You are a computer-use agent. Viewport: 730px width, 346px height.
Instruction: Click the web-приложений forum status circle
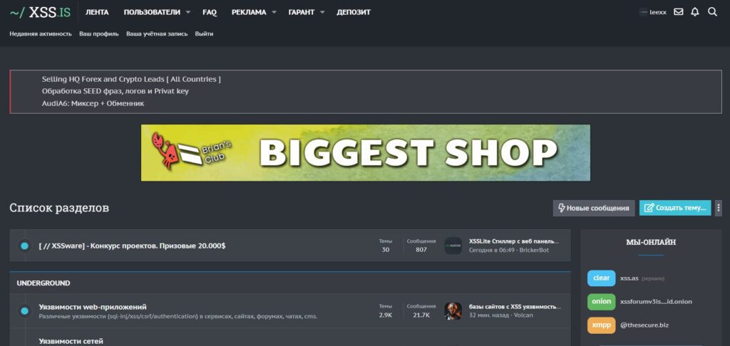[x=25, y=311]
